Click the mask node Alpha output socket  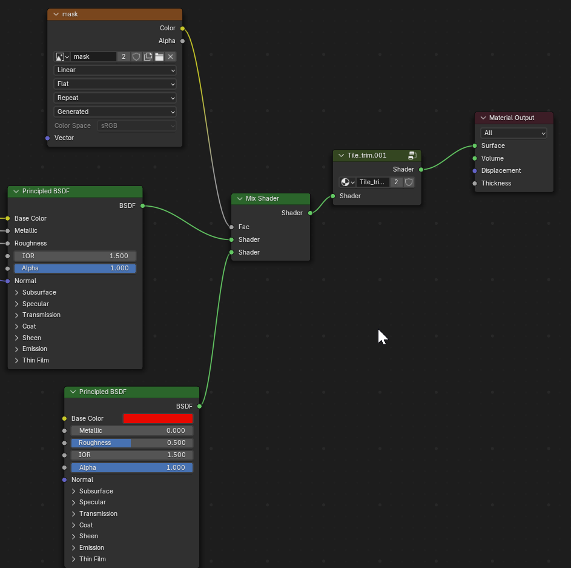pyautogui.click(x=182, y=41)
